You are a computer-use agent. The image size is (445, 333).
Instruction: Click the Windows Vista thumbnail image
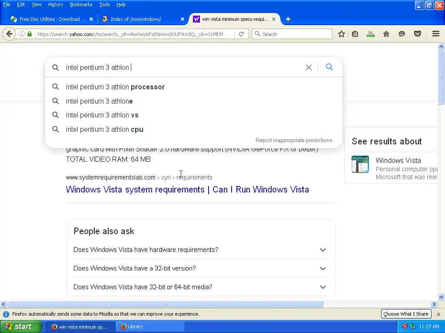click(x=360, y=164)
